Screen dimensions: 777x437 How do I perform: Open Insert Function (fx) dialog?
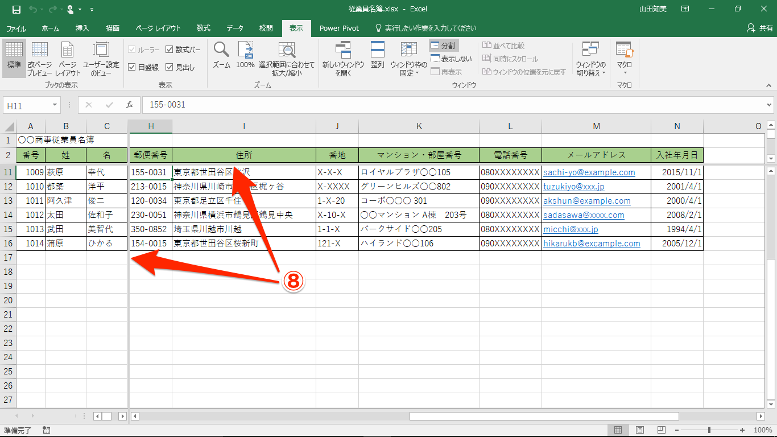(130, 105)
